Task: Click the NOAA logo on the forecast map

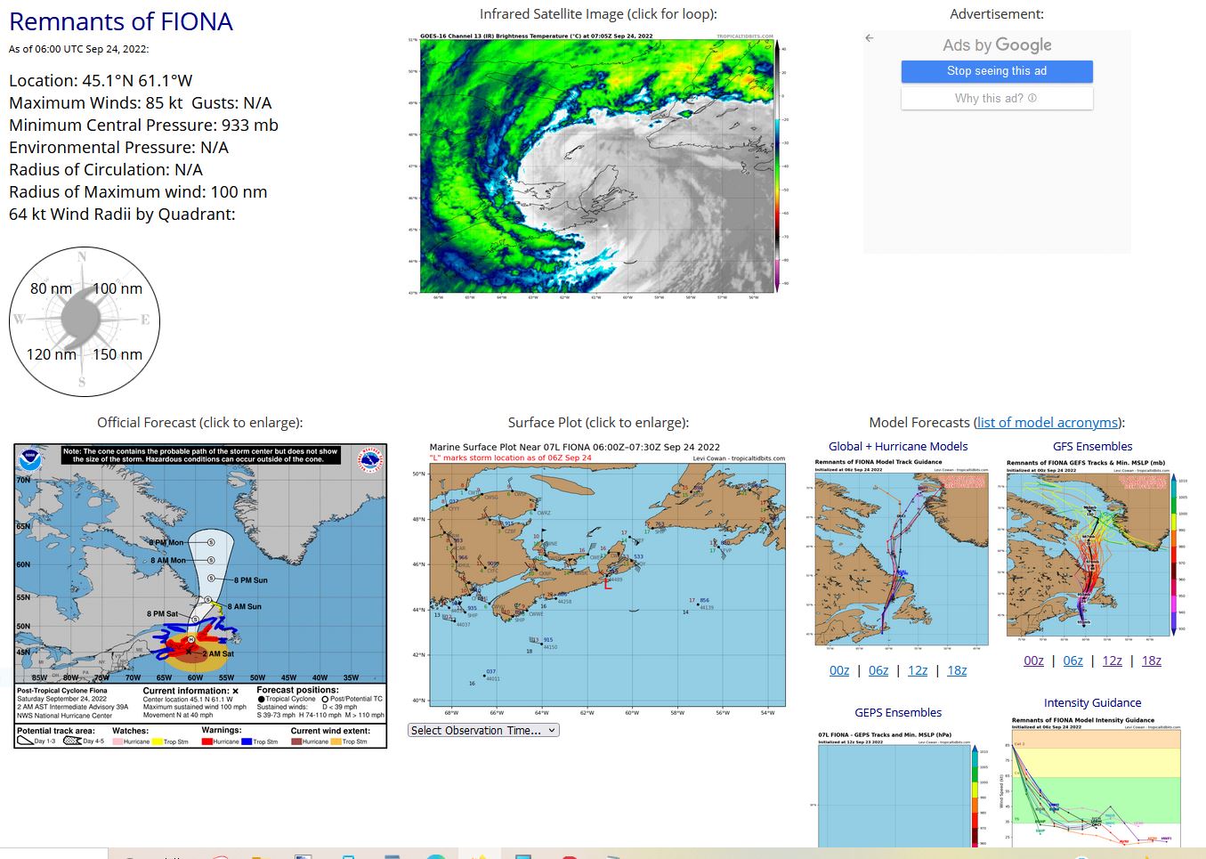Action: [x=30, y=460]
